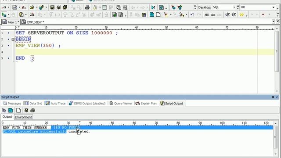Open dropdown arrow next to open folder icon

point(36,7)
